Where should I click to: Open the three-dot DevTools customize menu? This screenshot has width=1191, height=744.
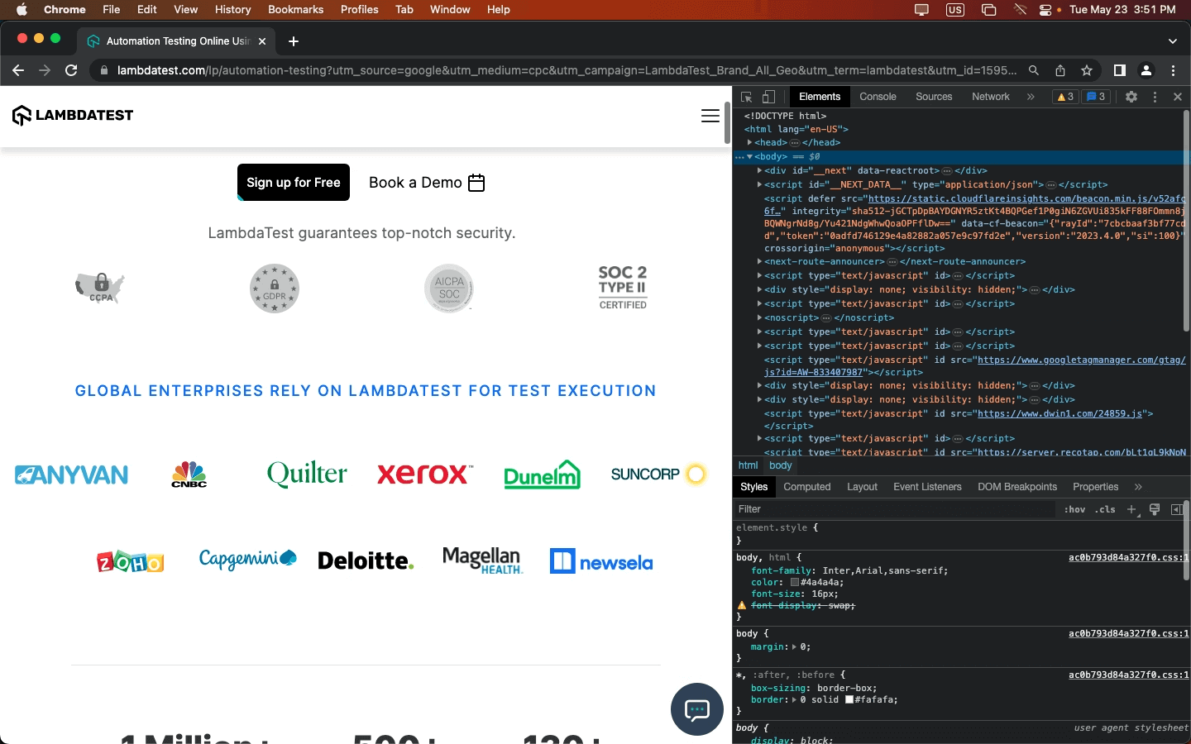click(x=1155, y=97)
